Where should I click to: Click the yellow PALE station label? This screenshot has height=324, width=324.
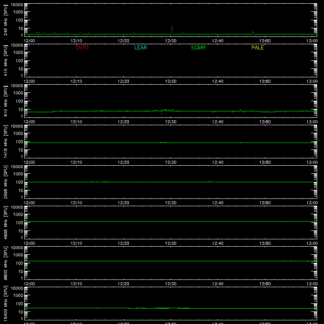[258, 47]
